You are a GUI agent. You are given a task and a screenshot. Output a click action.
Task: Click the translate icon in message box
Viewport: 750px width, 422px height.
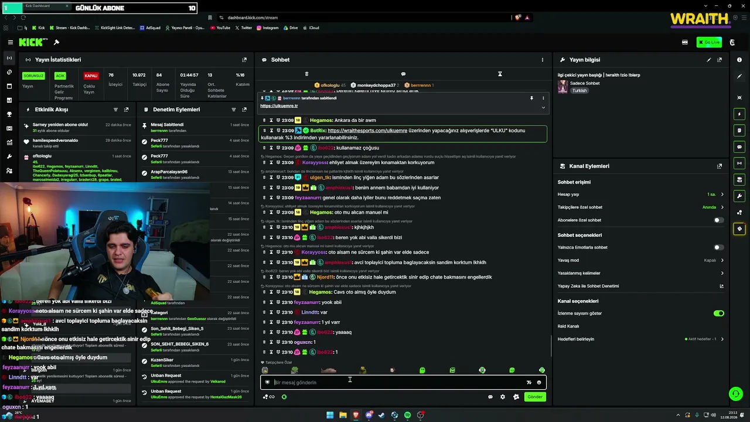pos(529,383)
